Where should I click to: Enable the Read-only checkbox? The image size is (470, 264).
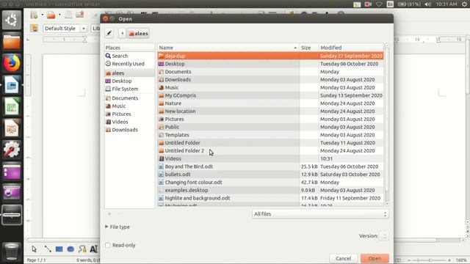[x=108, y=245]
